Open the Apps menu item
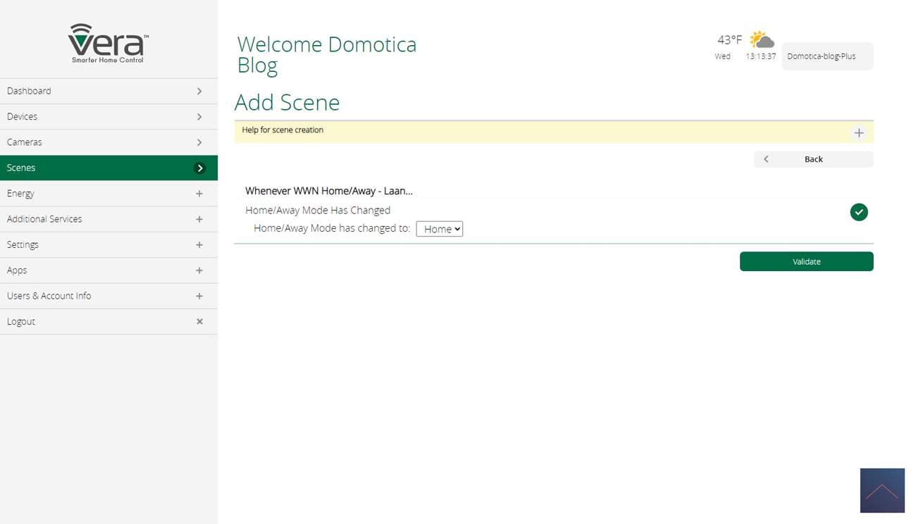This screenshot has height=524, width=916. click(x=17, y=270)
